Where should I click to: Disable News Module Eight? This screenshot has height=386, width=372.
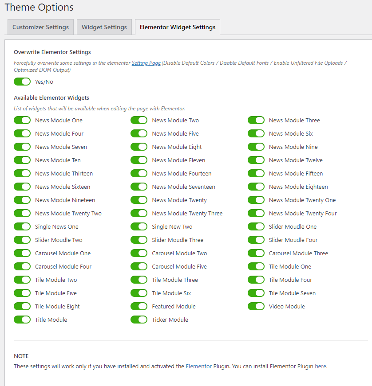tap(139, 147)
